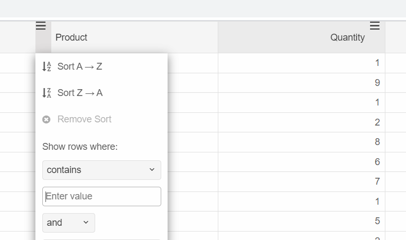
Task: Select the Quantity cell showing 8
Action: 301,142
